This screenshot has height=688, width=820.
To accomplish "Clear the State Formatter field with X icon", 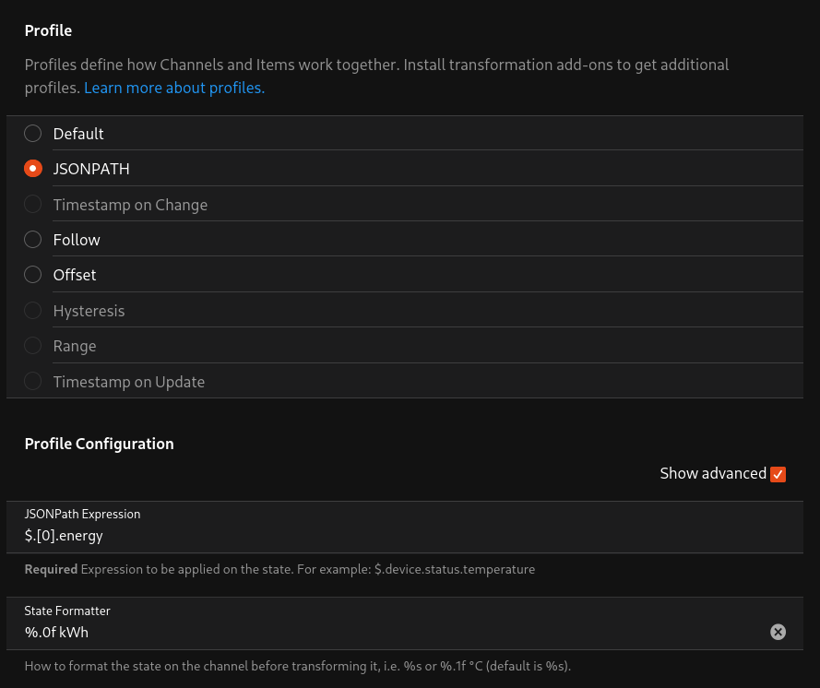I will tap(778, 632).
